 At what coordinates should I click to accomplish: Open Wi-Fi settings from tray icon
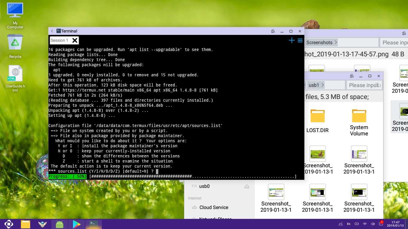click(365, 224)
